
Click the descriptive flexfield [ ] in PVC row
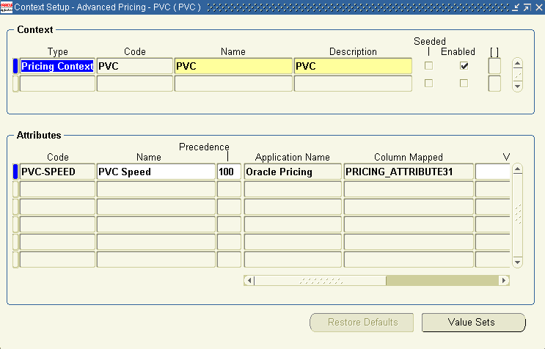point(494,66)
